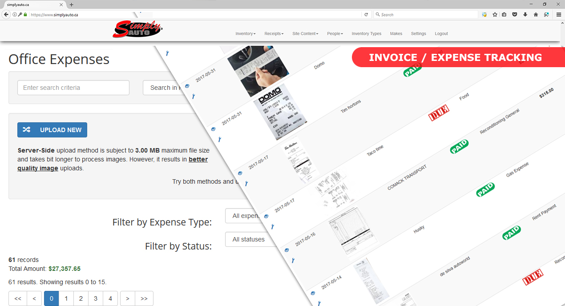Expand the Inventory dropdown menu
565x306 pixels.
pyautogui.click(x=245, y=34)
